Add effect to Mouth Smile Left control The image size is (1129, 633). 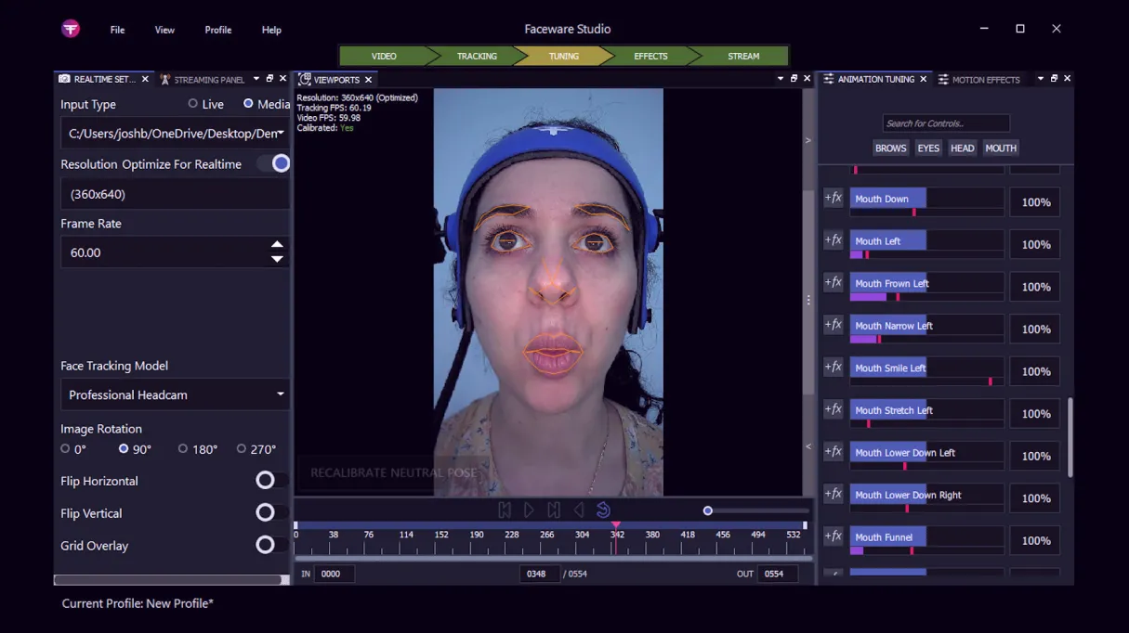coord(834,367)
